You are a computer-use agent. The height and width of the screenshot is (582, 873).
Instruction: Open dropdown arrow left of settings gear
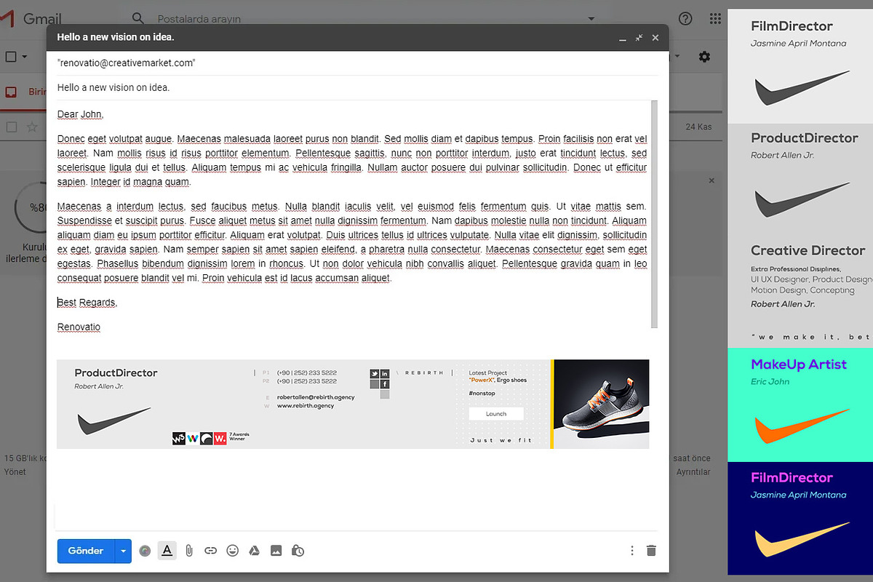pos(677,57)
